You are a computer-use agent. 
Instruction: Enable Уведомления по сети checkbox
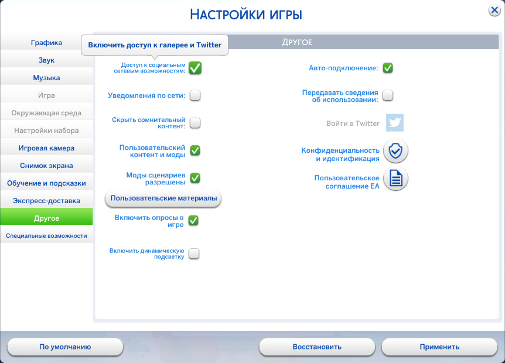coord(195,95)
